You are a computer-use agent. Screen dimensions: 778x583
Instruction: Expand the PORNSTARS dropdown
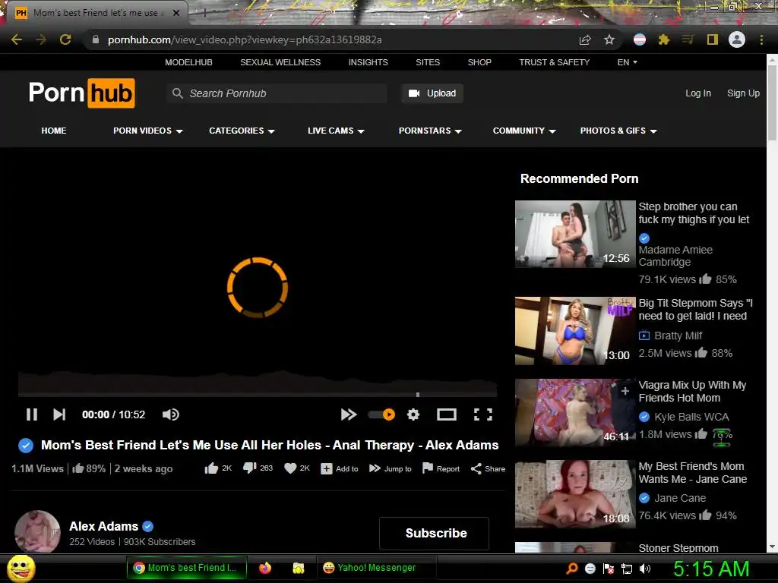coord(430,131)
